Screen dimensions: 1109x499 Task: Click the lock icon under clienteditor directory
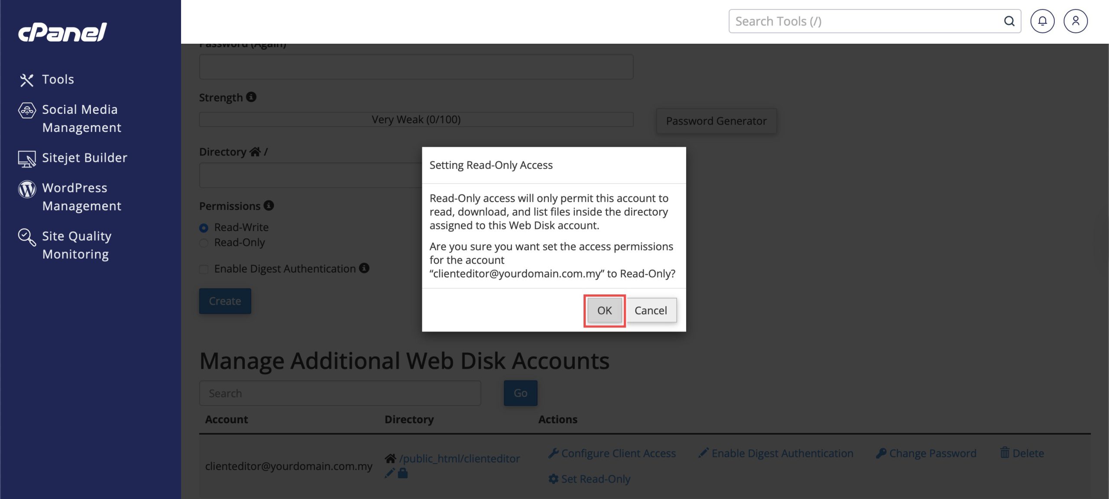pyautogui.click(x=403, y=473)
